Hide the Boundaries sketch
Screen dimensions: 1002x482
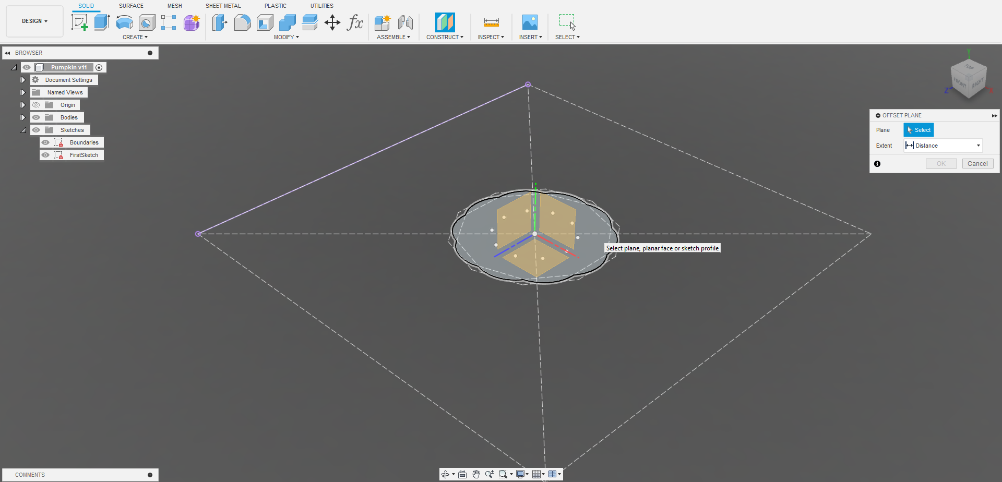45,142
